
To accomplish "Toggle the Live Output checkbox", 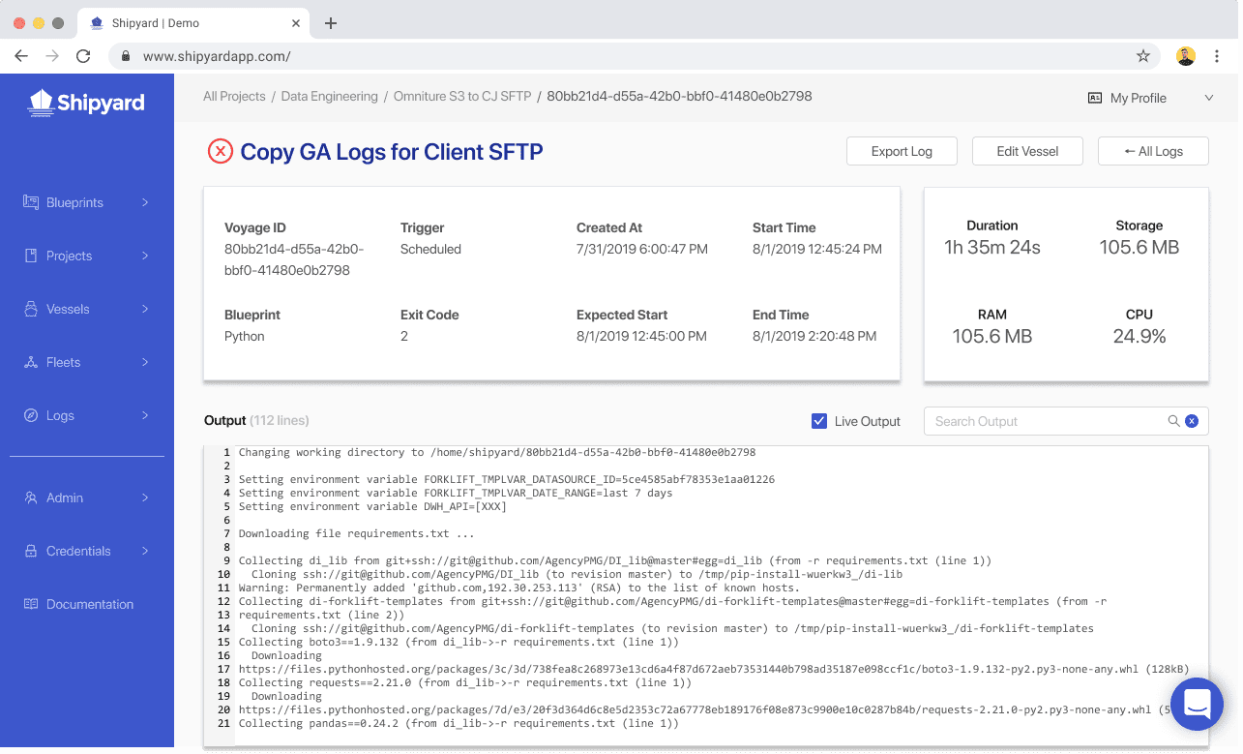I will 819,421.
